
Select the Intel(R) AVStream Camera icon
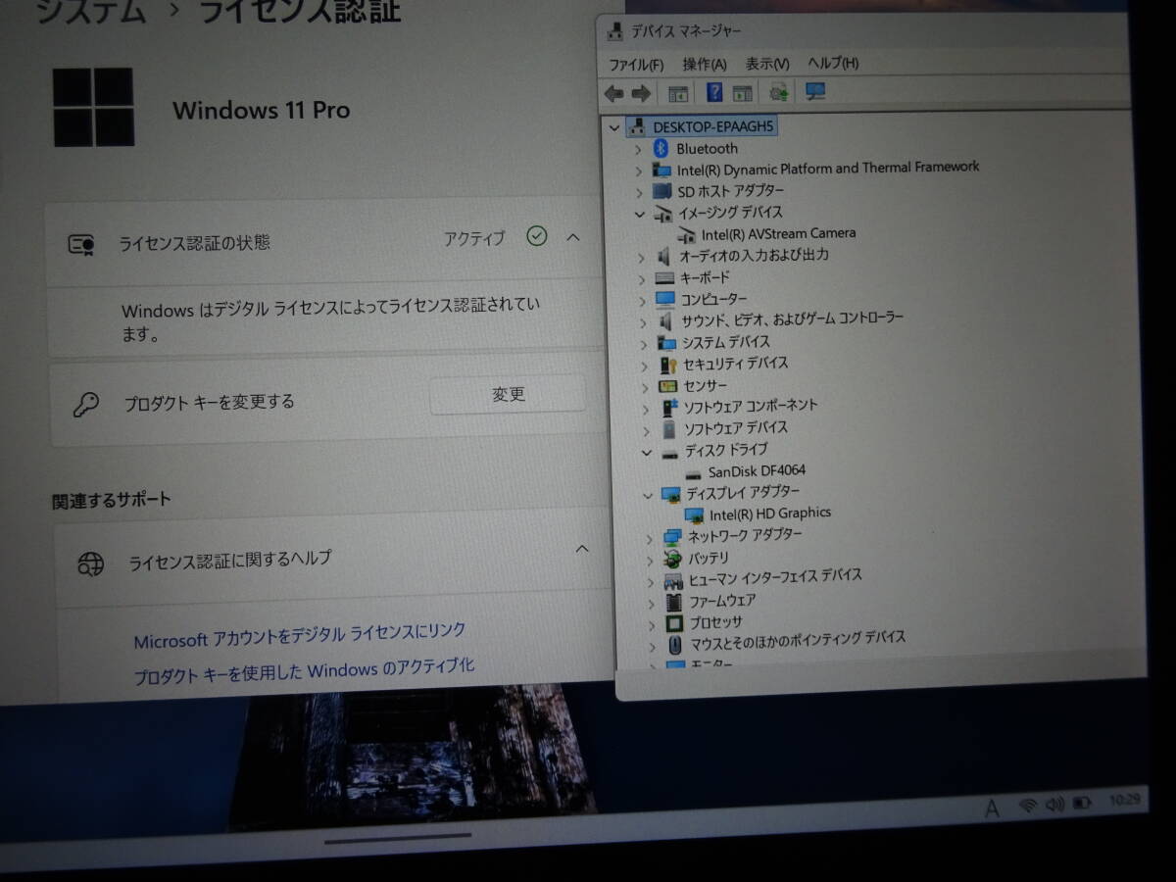(687, 235)
